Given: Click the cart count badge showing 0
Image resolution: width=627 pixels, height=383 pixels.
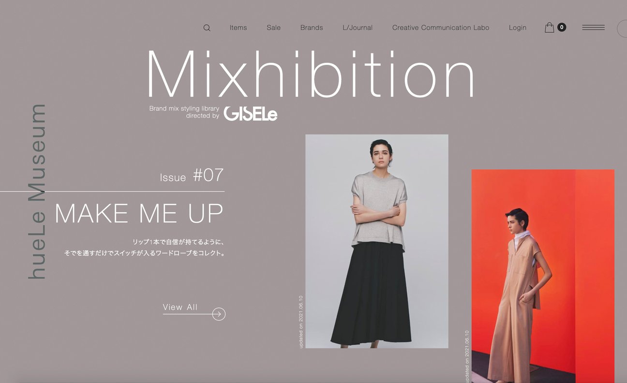Looking at the screenshot, I should click(x=562, y=28).
